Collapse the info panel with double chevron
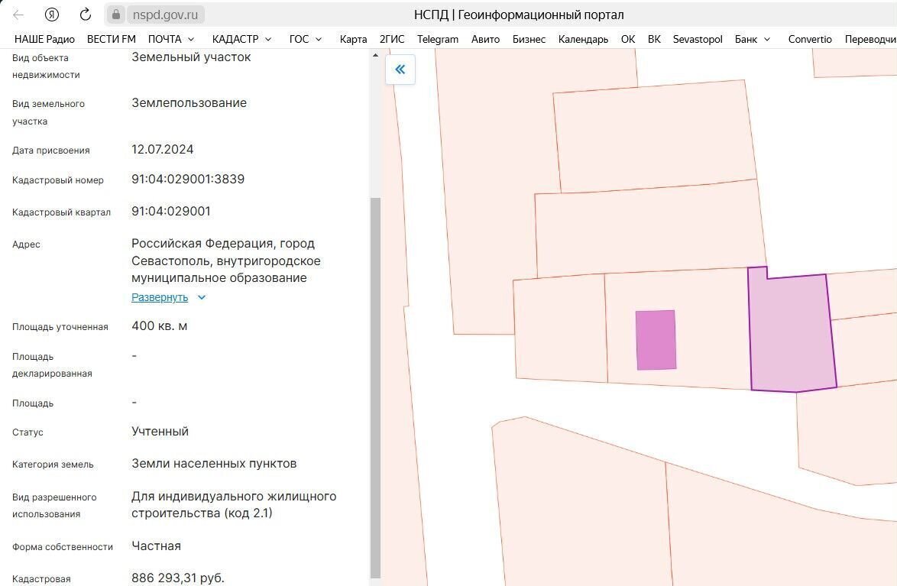Viewport: 897px width, 586px height. tap(400, 70)
